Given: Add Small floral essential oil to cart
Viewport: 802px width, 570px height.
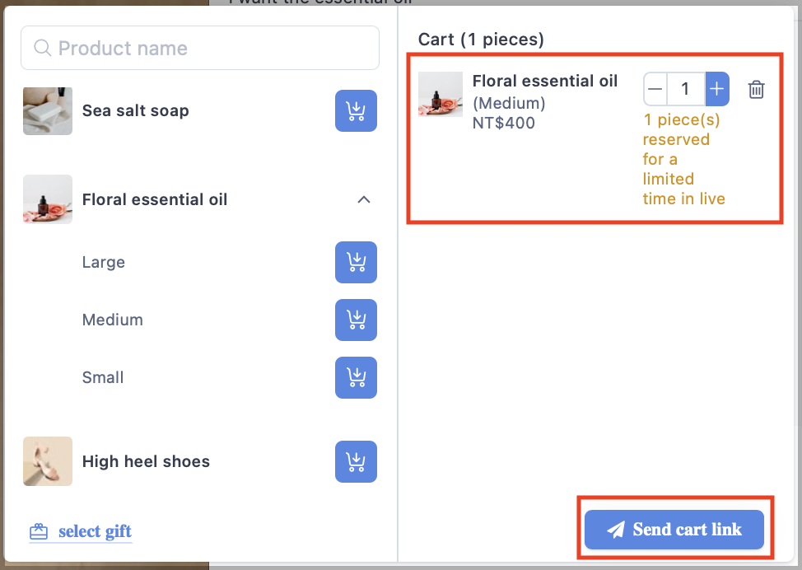Looking at the screenshot, I should pos(356,377).
